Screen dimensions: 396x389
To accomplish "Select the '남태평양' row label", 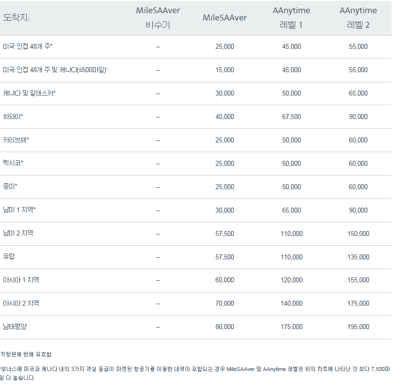I will pyautogui.click(x=15, y=327).
